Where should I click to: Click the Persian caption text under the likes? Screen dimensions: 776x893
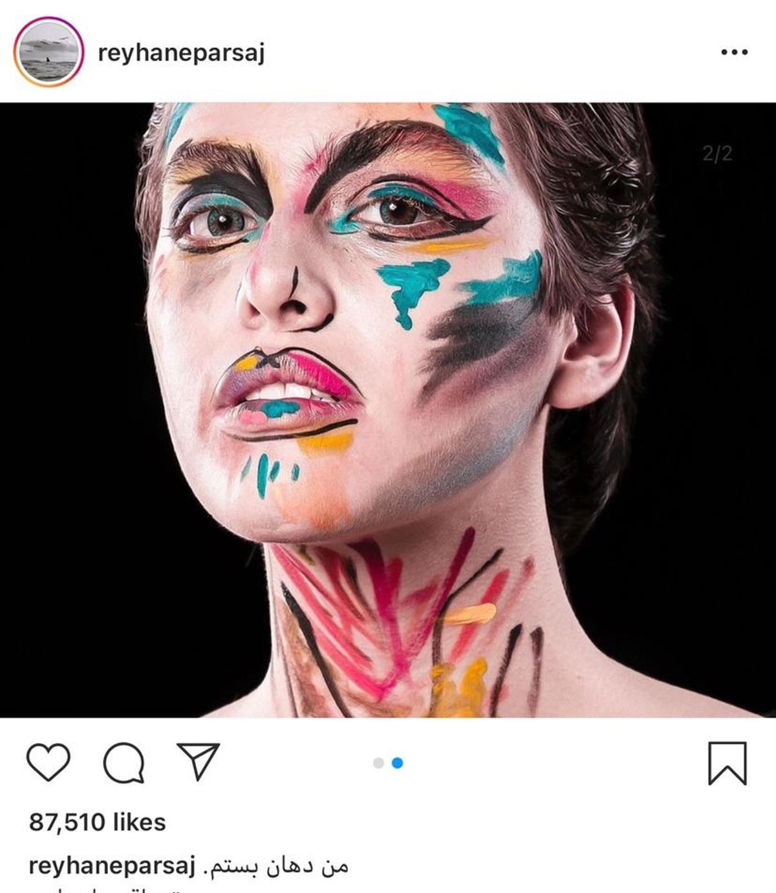tap(279, 866)
